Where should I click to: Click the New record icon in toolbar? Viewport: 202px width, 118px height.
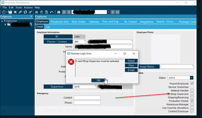(x=4, y=12)
